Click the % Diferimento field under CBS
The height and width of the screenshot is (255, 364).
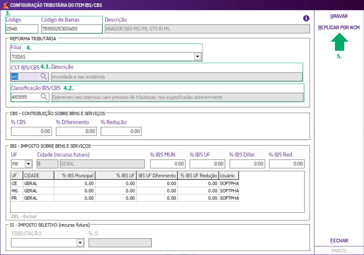76,131
